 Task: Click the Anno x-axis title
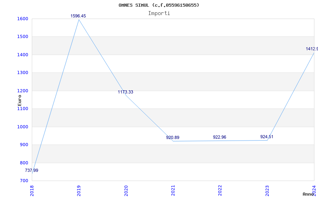308,194
